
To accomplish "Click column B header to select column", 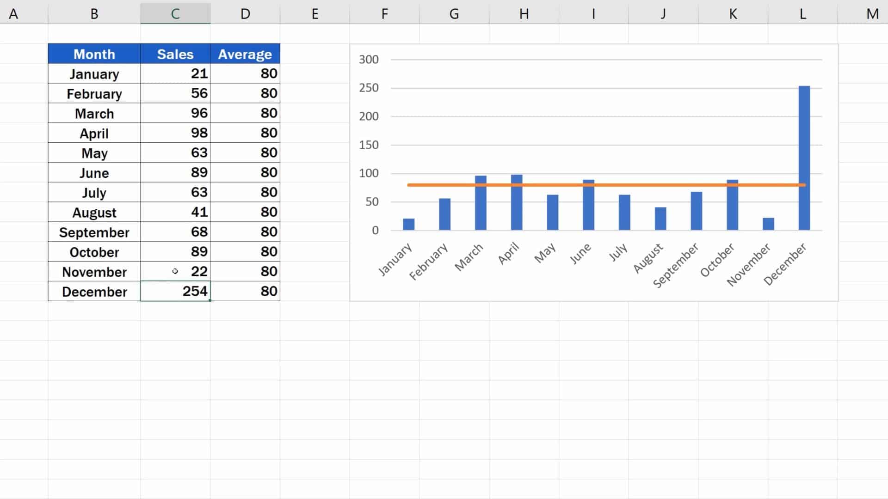I will pyautogui.click(x=95, y=13).
